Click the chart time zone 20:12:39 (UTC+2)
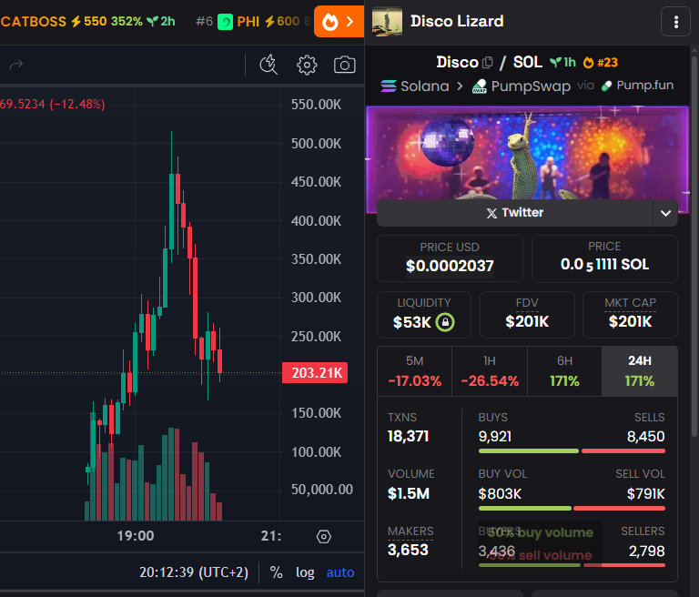Image resolution: width=699 pixels, height=597 pixels. pos(194,572)
